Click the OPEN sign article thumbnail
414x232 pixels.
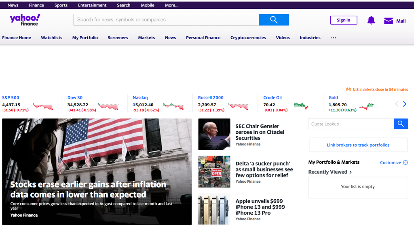click(214, 171)
